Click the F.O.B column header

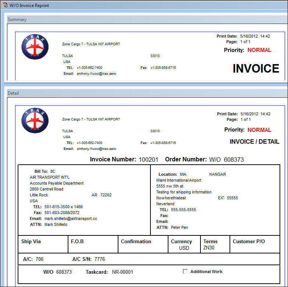[77, 241]
